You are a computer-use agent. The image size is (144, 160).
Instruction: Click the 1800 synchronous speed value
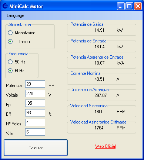coord(99,112)
